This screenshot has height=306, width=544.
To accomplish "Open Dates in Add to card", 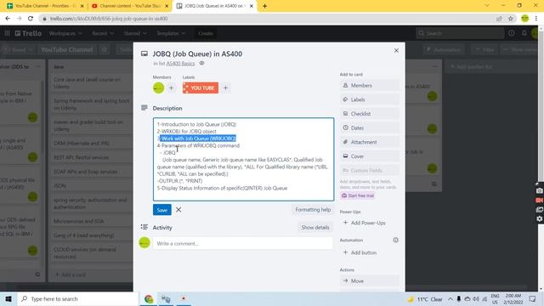I will point(369,128).
